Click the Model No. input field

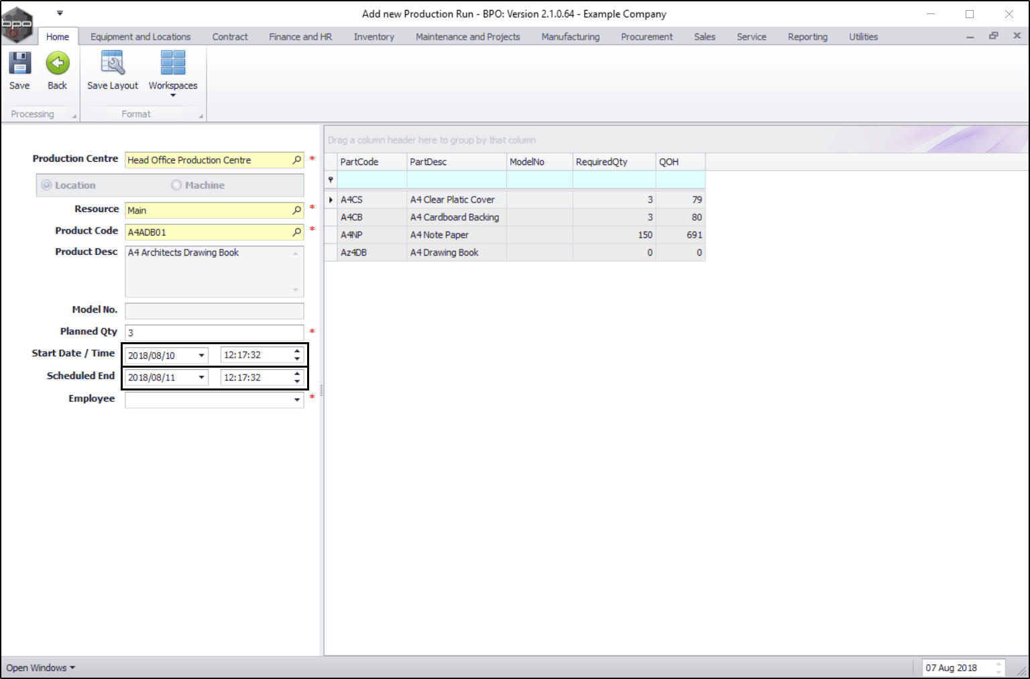(215, 311)
